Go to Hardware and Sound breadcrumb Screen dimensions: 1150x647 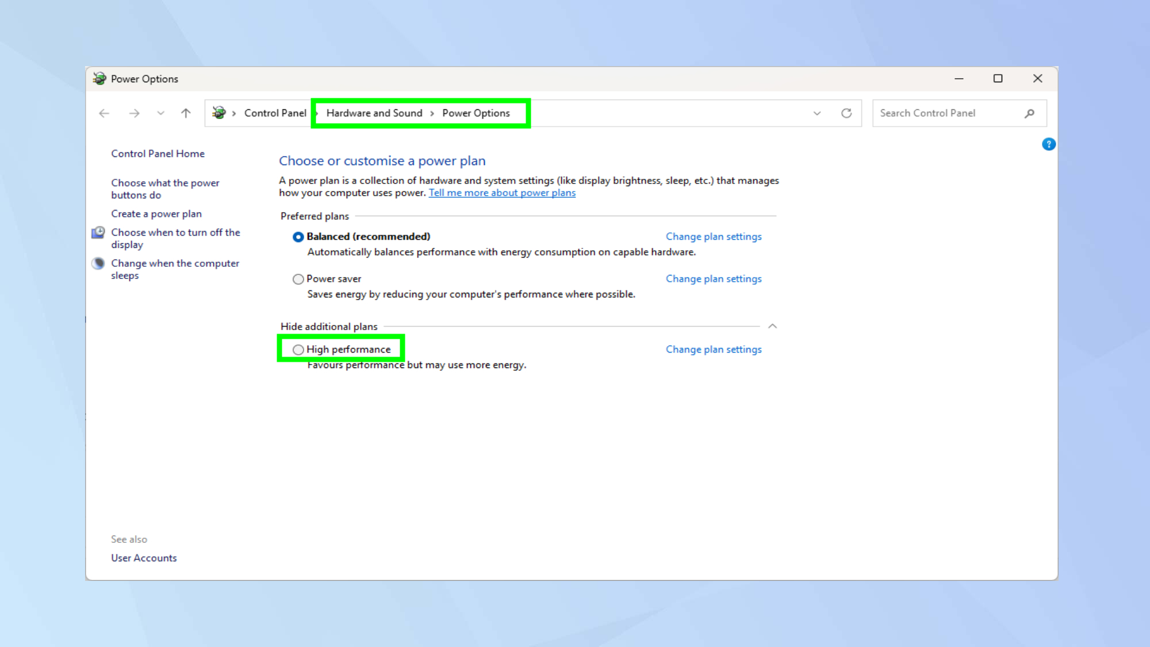pos(374,113)
